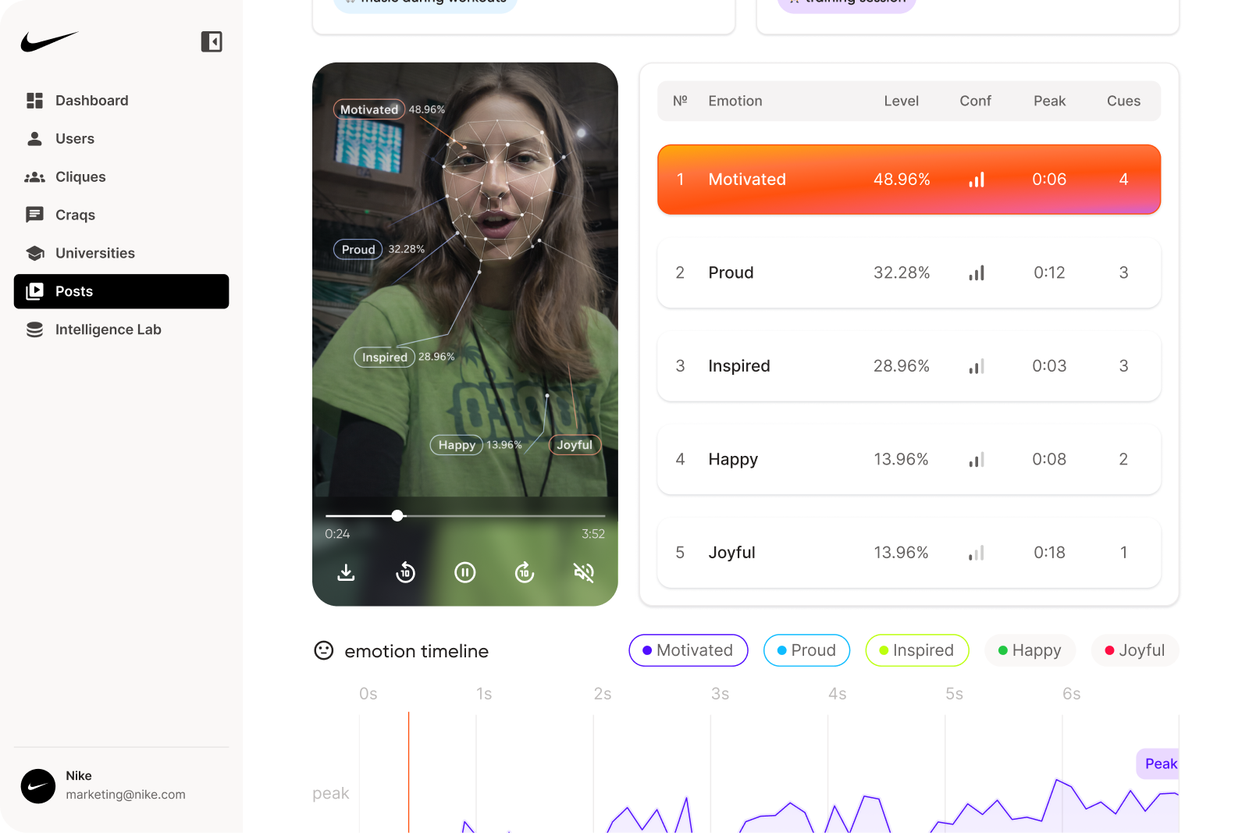Click the Motivated label on video
The image size is (1249, 833).
[x=369, y=109]
